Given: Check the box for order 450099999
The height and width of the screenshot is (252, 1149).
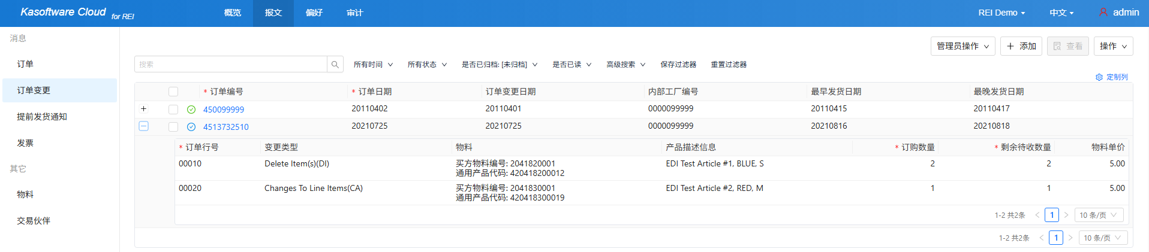Looking at the screenshot, I should click(x=173, y=110).
